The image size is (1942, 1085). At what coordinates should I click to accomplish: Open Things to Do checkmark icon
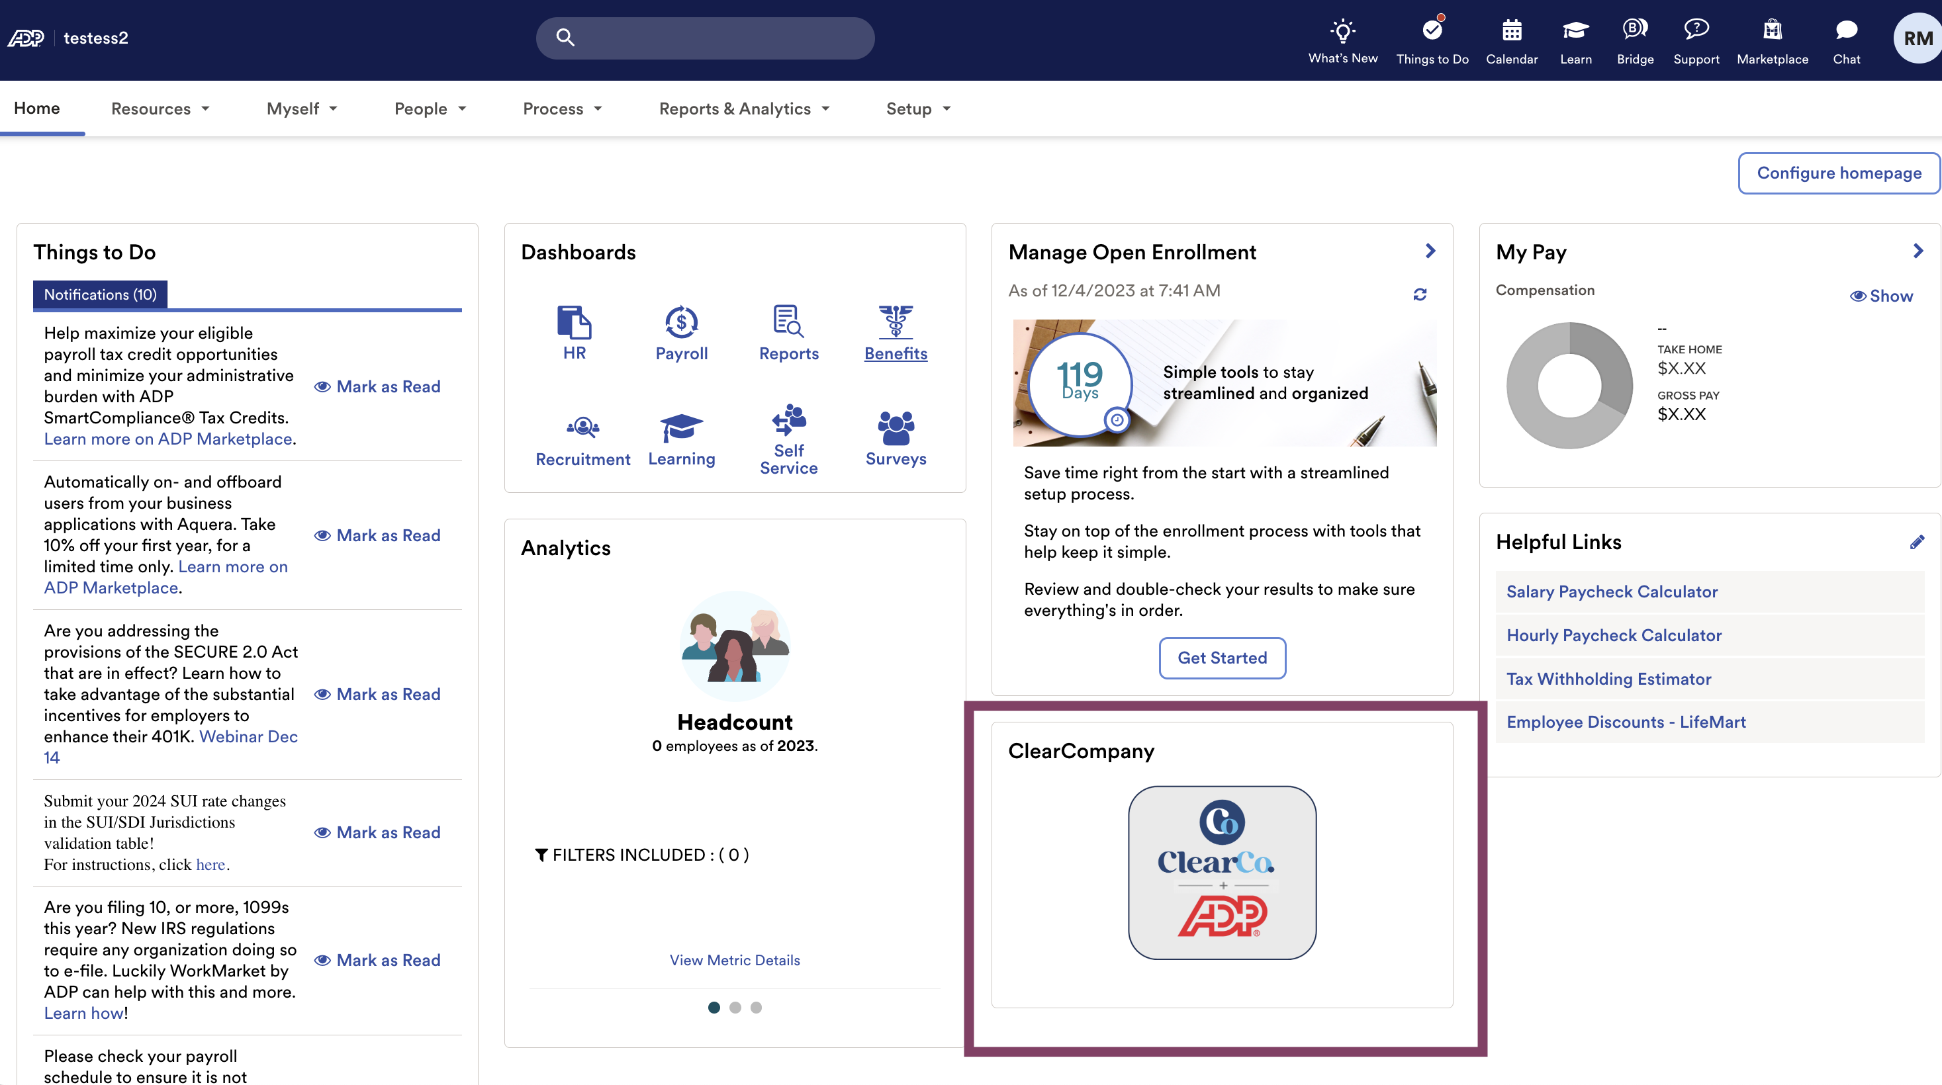[x=1432, y=30]
